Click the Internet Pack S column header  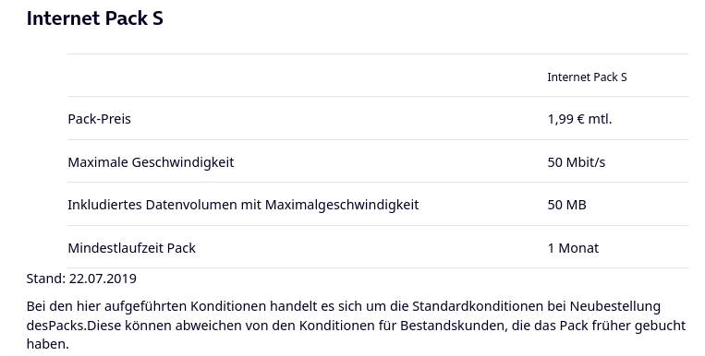coord(587,77)
